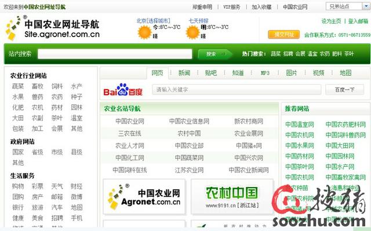Open the 农业人才网 link

(x=130, y=146)
